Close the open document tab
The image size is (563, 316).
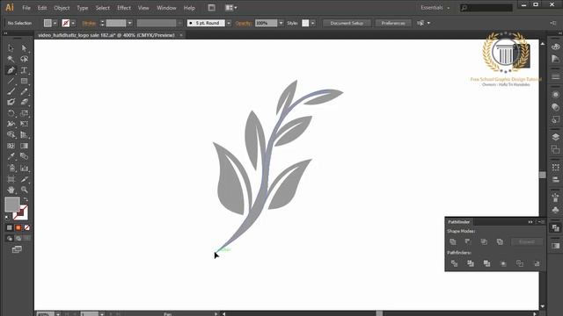(181, 35)
